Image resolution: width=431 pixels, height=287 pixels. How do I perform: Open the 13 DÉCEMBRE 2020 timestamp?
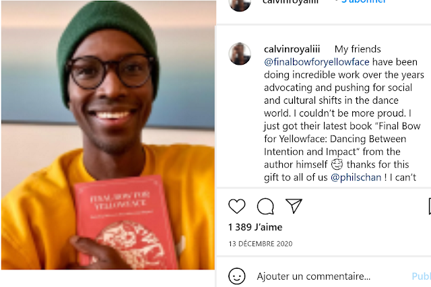tap(261, 244)
